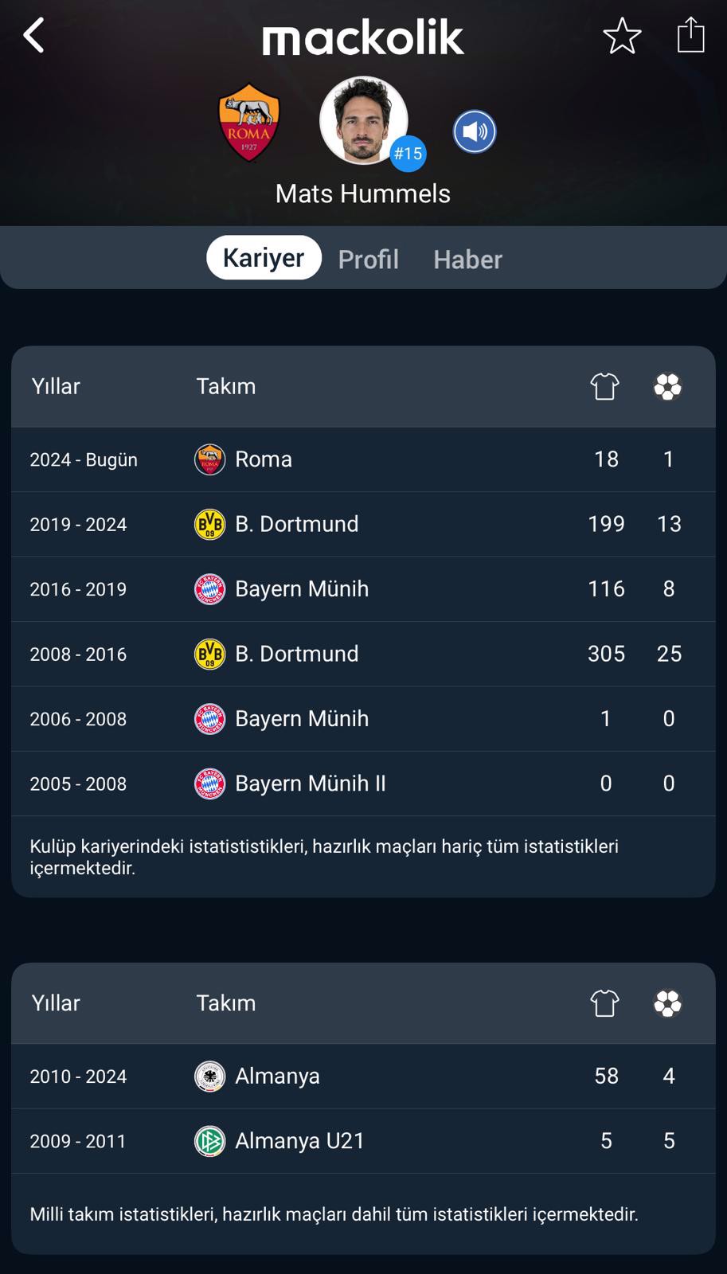This screenshot has height=1274, width=727.
Task: Switch to the Profil tab
Action: pos(368,259)
